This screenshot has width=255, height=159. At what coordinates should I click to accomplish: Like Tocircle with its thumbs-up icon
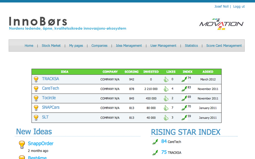(x=166, y=98)
